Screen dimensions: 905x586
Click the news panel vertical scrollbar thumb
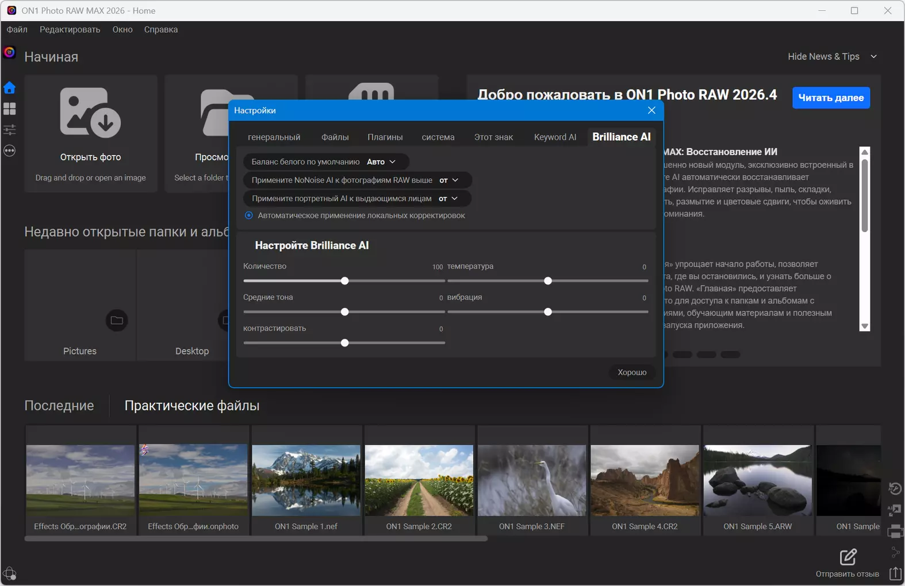tap(864, 195)
